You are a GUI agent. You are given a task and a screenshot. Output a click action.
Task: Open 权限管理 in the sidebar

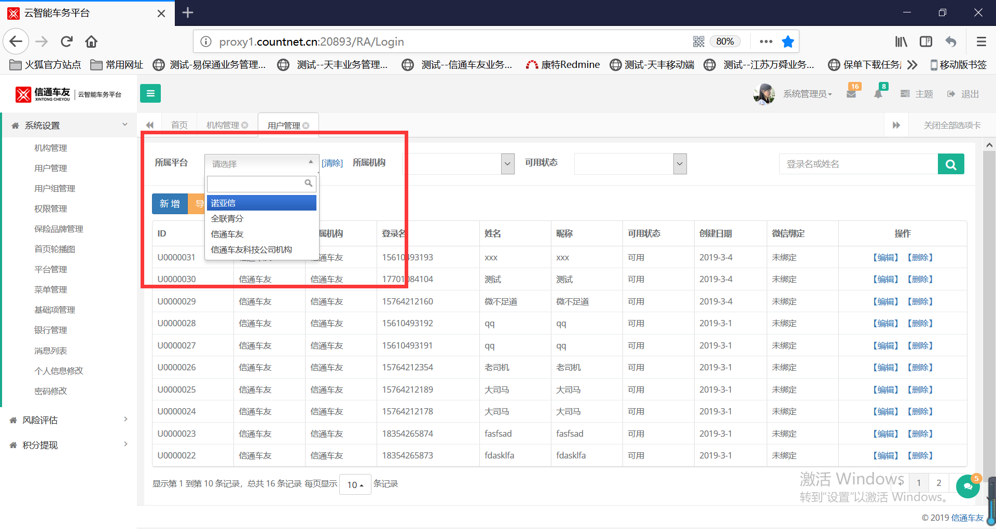tap(50, 208)
